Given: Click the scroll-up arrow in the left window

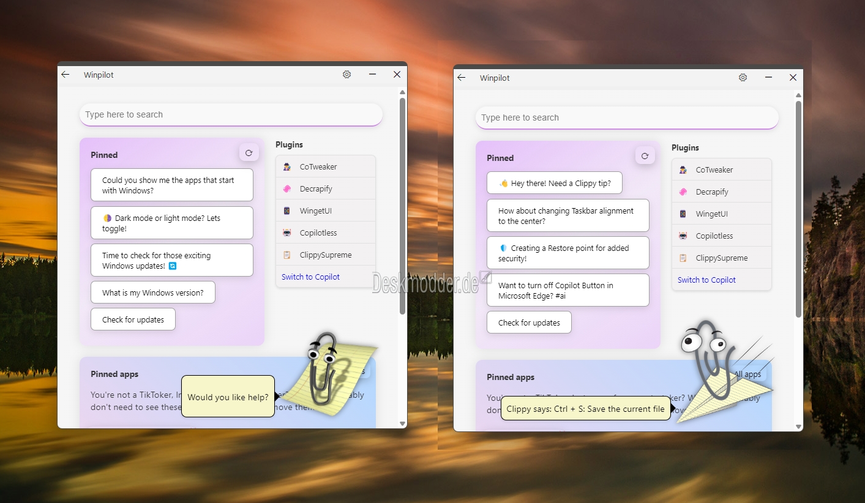Looking at the screenshot, I should coord(402,92).
